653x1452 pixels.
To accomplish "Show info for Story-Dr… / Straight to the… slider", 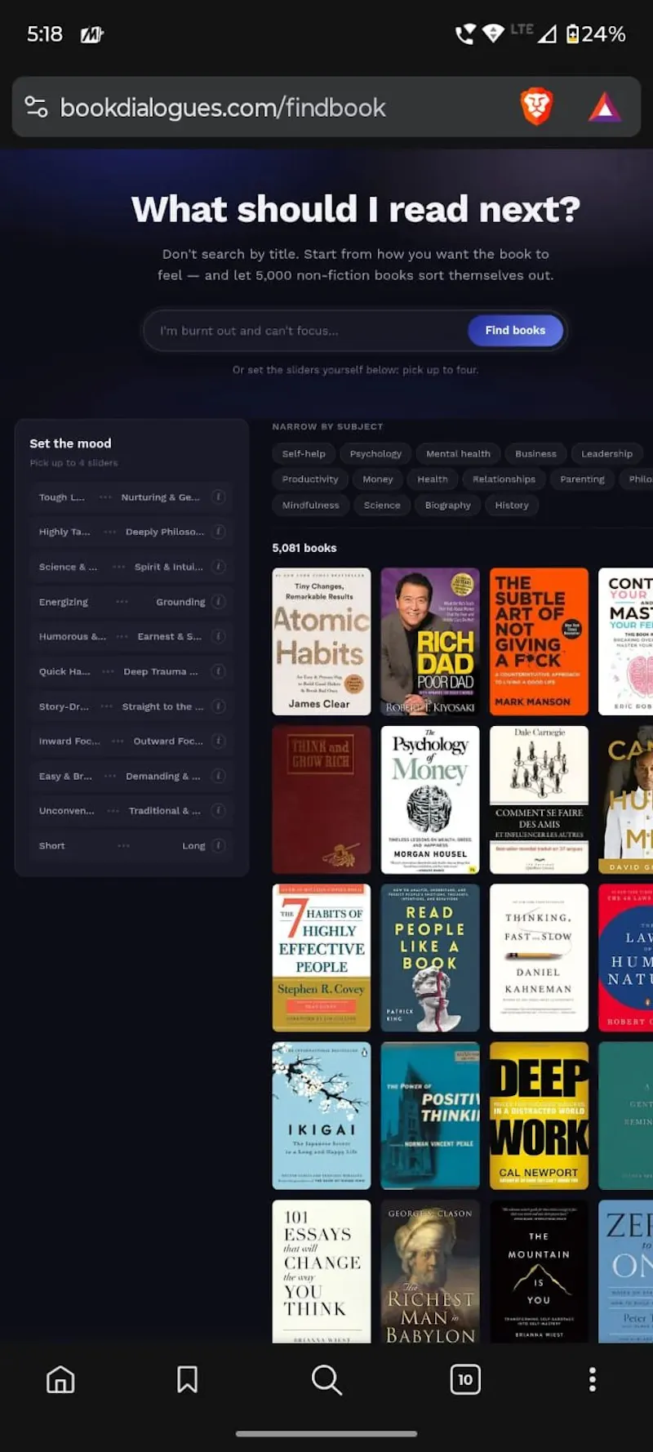I will (218, 706).
